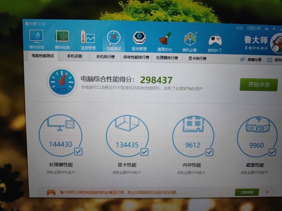This screenshot has width=282, height=211.
Task: Switch to 处理器排行榜 tab
Action: pyautogui.click(x=167, y=58)
